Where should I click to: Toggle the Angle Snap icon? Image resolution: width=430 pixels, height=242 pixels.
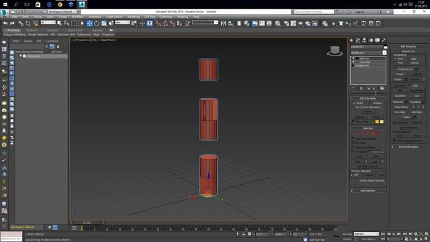165,24
